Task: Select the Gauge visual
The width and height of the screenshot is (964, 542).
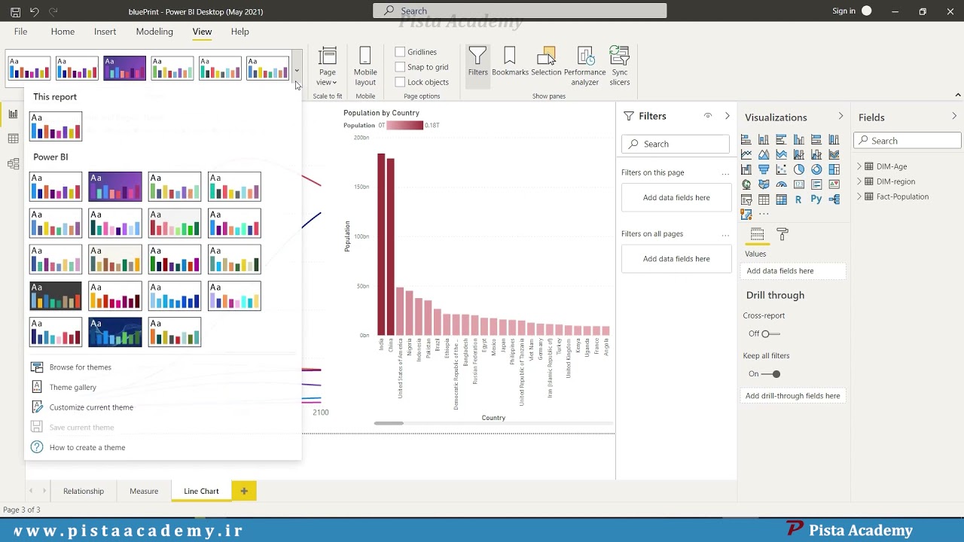Action: 782,184
